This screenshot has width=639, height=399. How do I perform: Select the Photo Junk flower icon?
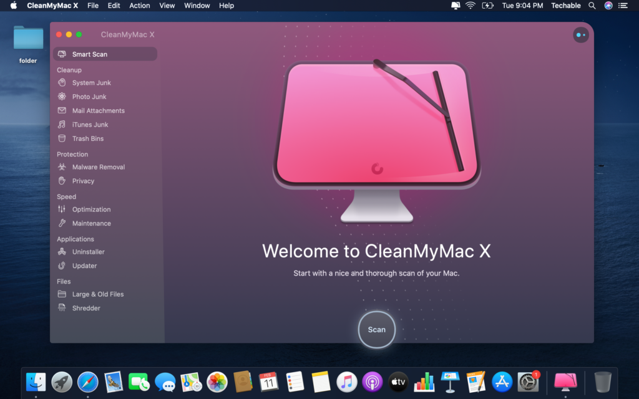[x=62, y=97]
